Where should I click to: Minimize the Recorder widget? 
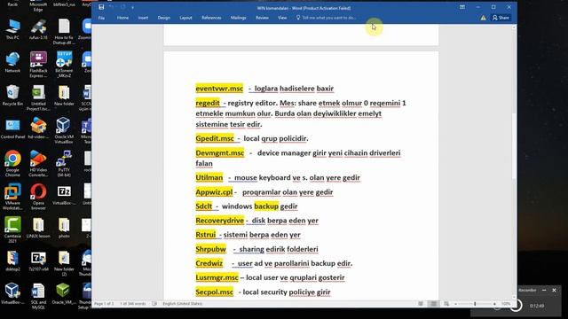point(544,290)
